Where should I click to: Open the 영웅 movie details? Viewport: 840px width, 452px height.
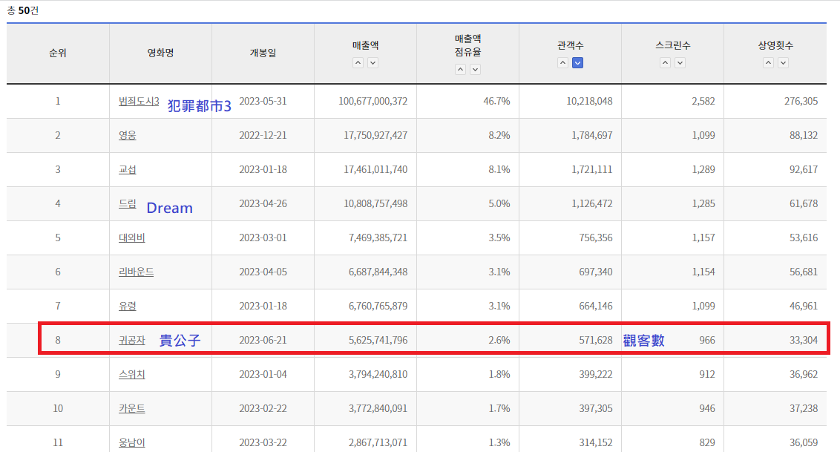127,135
